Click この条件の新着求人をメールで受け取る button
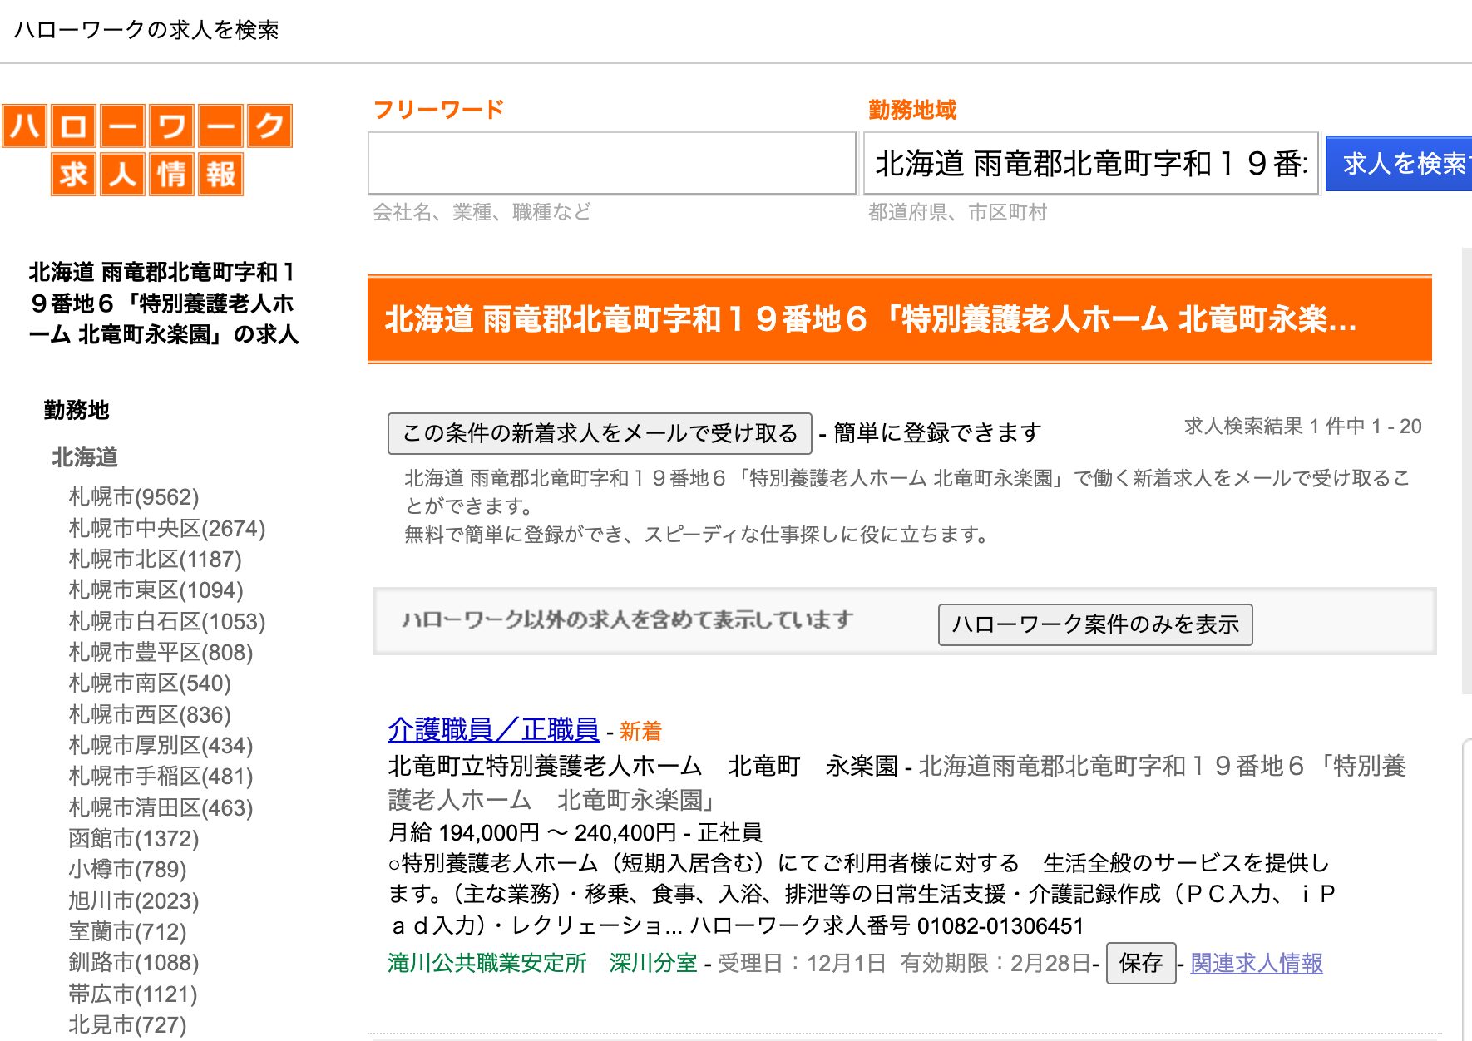 599,432
